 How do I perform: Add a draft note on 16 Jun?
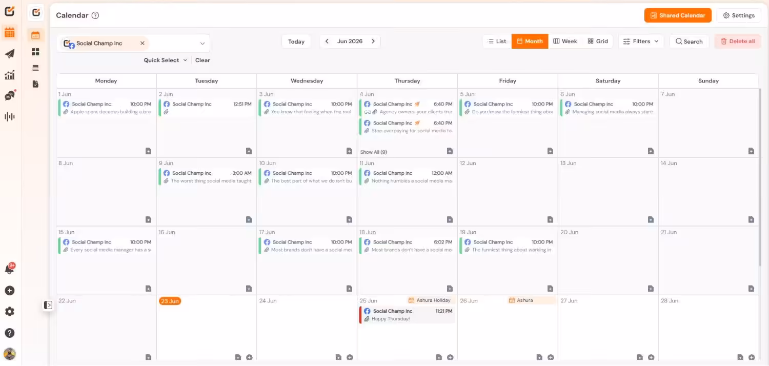(x=249, y=289)
